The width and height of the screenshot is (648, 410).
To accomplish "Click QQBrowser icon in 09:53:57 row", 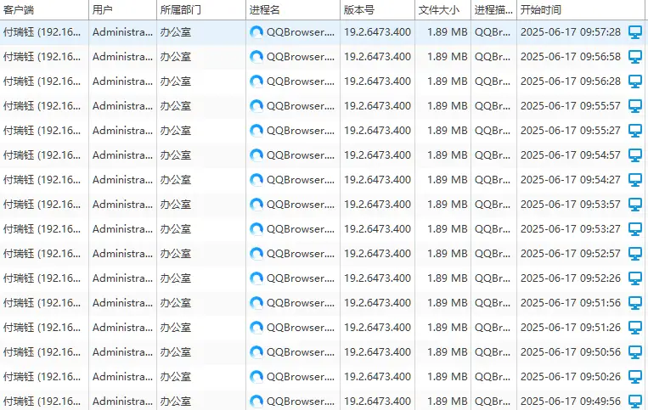I will coord(256,205).
